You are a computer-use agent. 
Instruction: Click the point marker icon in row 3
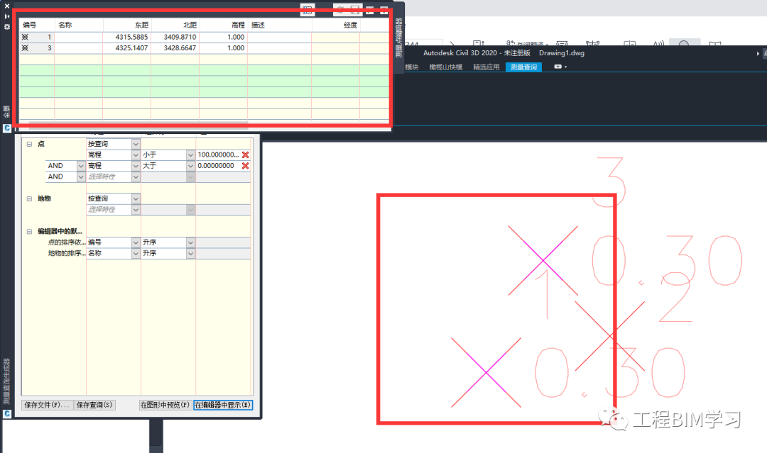25,47
